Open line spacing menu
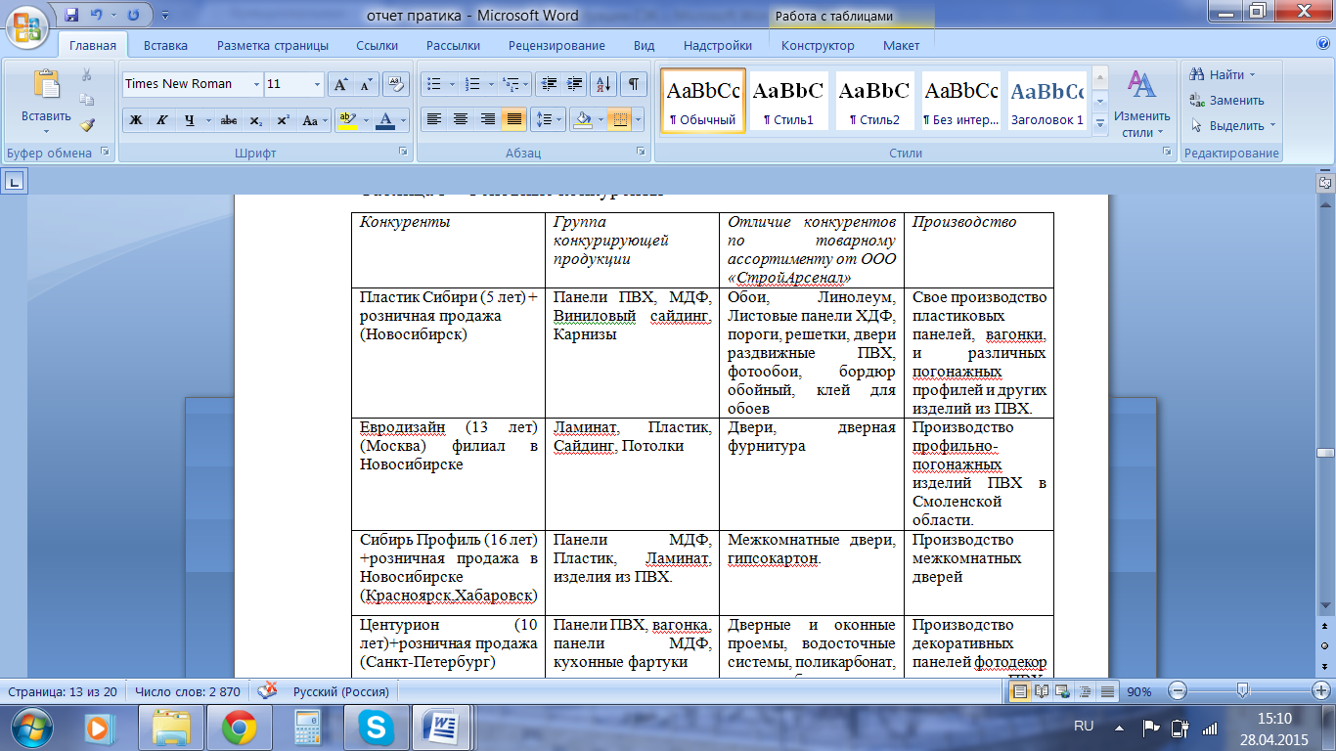This screenshot has height=751, width=1336. [548, 120]
